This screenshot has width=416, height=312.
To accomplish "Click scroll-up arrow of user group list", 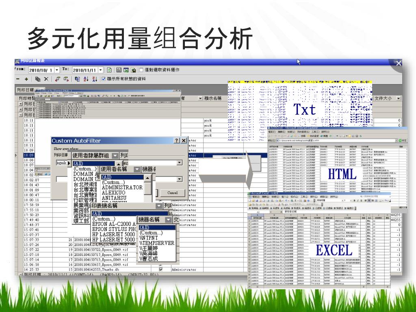I will (119, 164).
